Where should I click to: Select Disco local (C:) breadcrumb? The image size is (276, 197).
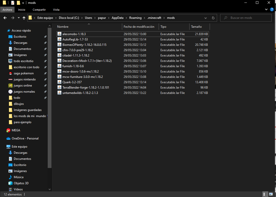(x=69, y=18)
